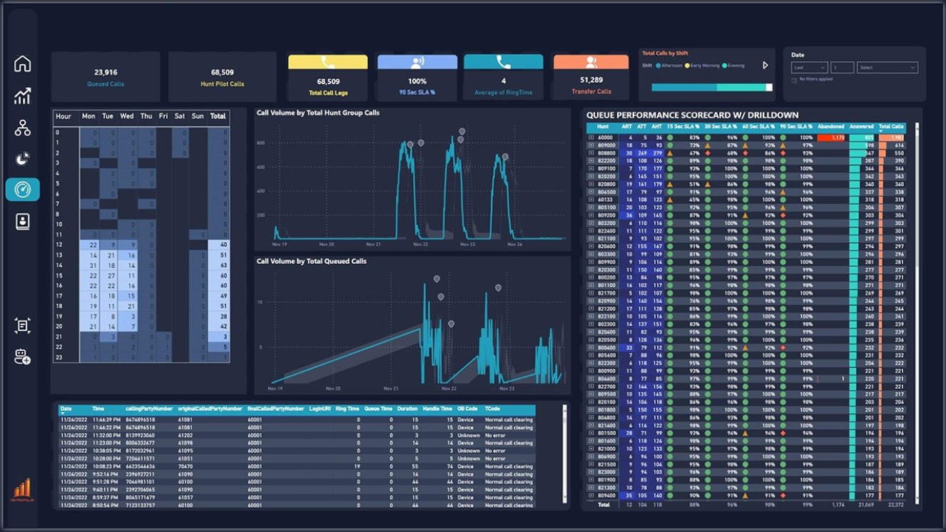Go to the Home page icon
The width and height of the screenshot is (946, 532).
coord(22,63)
